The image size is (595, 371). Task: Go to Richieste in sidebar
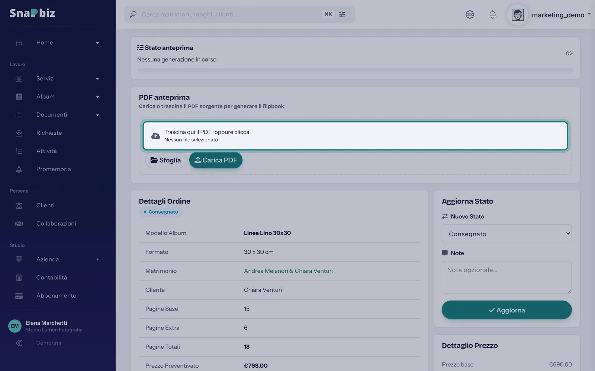click(x=49, y=133)
